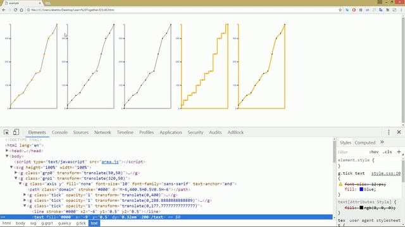Open the Timeline tab
The width and height of the screenshot is (405, 227).
(125, 132)
